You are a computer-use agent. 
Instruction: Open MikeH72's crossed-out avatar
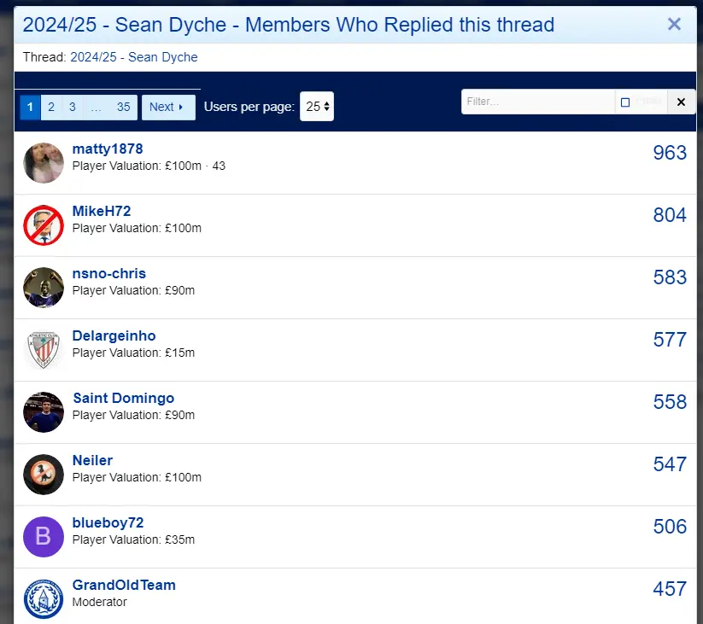(x=44, y=225)
